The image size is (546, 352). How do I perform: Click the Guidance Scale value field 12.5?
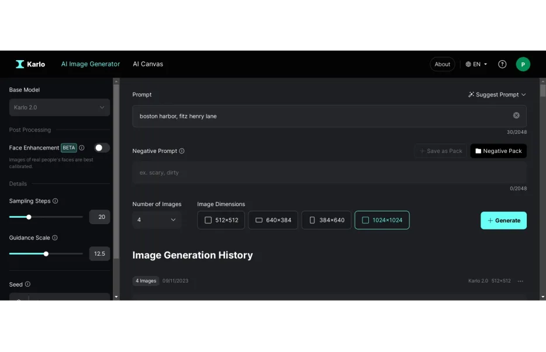(x=99, y=254)
